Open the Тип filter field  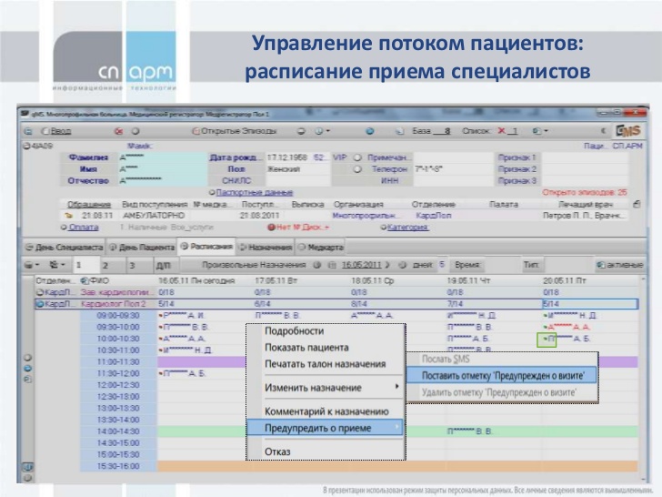point(567,265)
